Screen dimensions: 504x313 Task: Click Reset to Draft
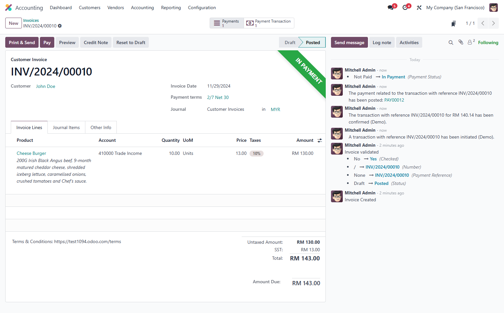point(131,42)
